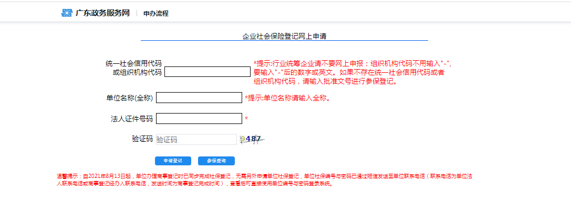Focus the 法人证件号码 input box
Viewport: 571px width, 214px height.
(199, 119)
